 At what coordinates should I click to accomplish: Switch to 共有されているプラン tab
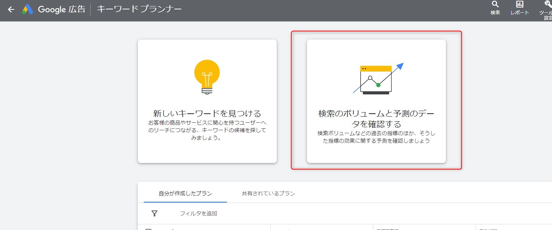(x=268, y=193)
